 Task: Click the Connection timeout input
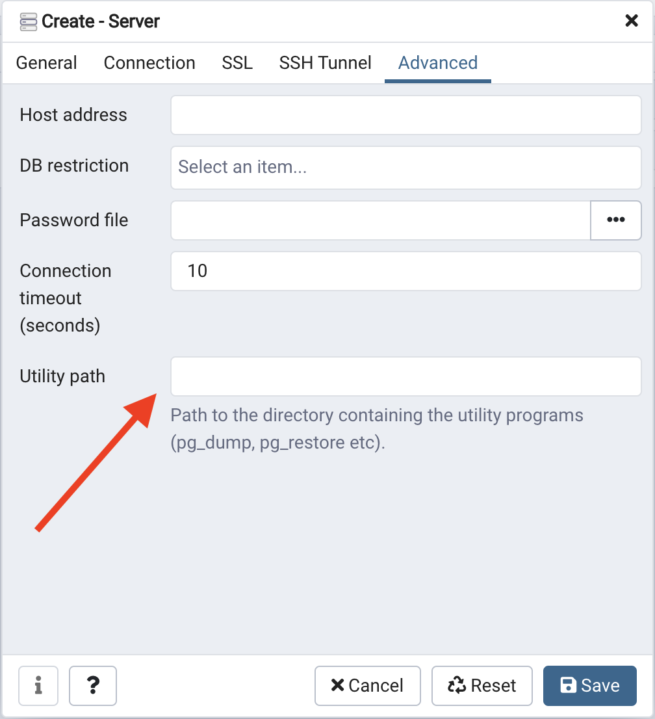405,270
